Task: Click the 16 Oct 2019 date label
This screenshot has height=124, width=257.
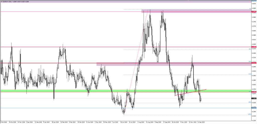Action: 175,122
